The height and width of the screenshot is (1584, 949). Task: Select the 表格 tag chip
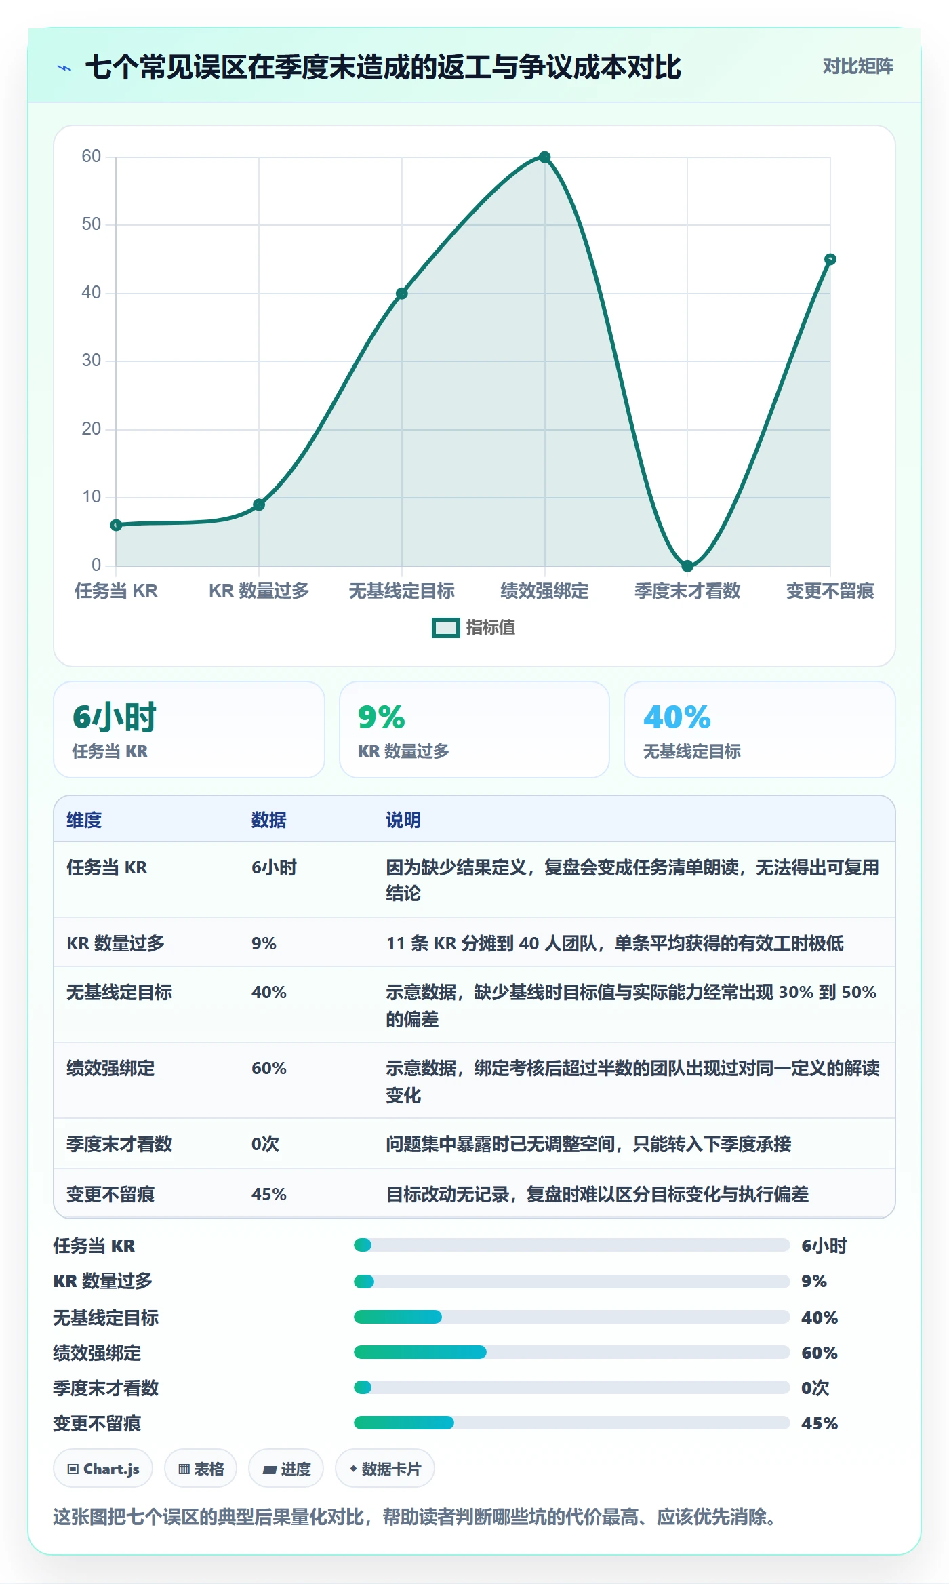[x=201, y=1469]
